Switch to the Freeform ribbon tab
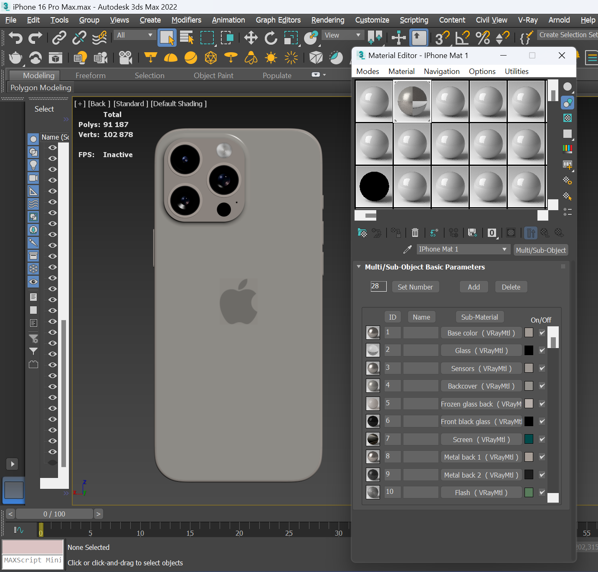Image resolution: width=598 pixels, height=572 pixels. coord(90,76)
